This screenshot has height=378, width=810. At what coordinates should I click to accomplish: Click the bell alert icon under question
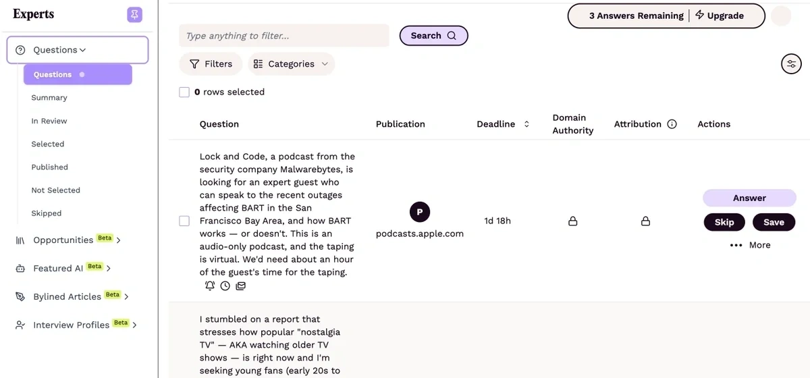(210, 286)
